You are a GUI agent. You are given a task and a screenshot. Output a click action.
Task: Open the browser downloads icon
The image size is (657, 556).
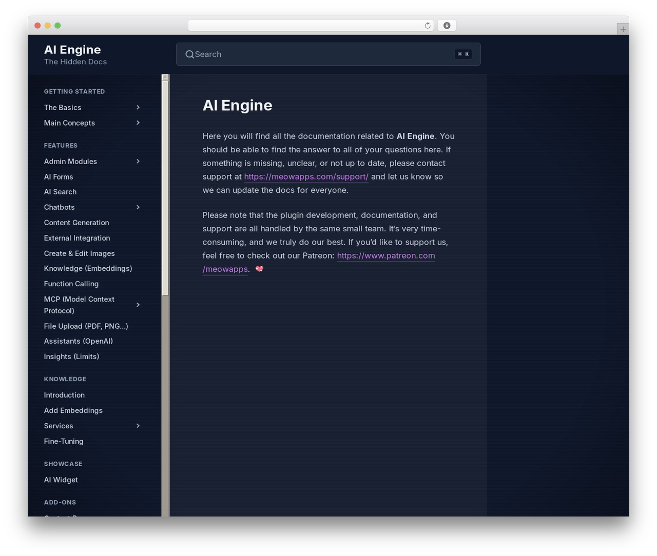[x=447, y=26]
